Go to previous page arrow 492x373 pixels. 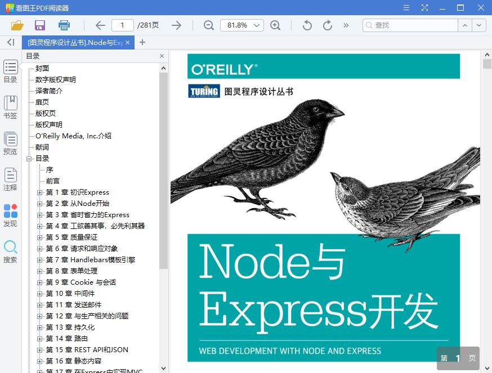tap(100, 25)
